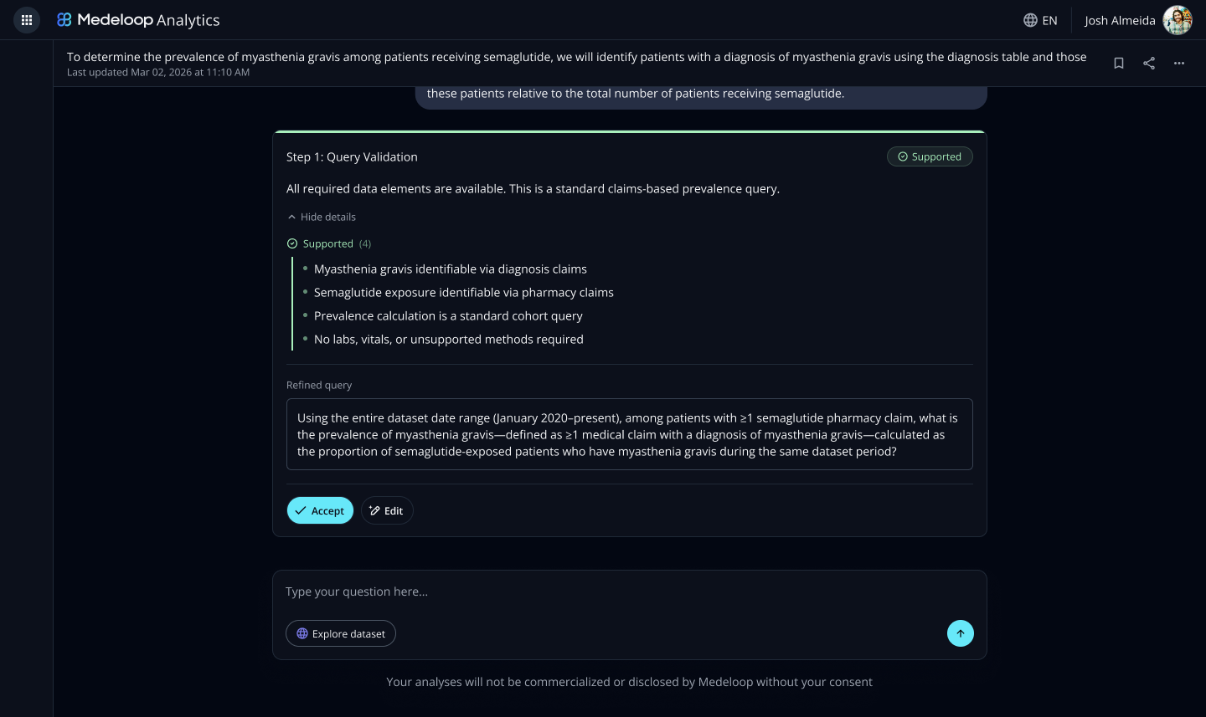Open the more options ellipsis menu
The width and height of the screenshot is (1206, 717).
(x=1179, y=64)
